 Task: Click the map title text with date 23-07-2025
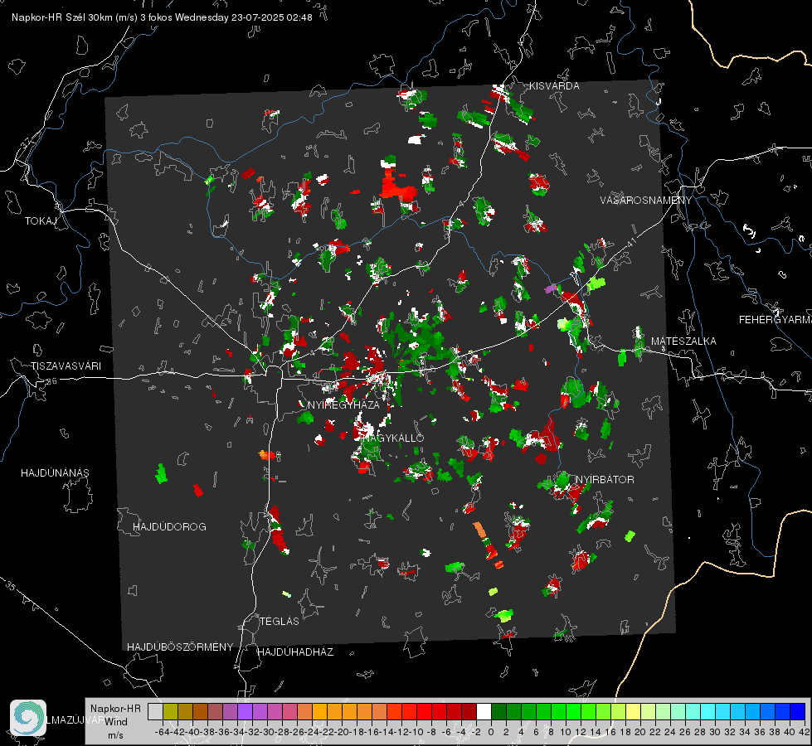(x=162, y=17)
